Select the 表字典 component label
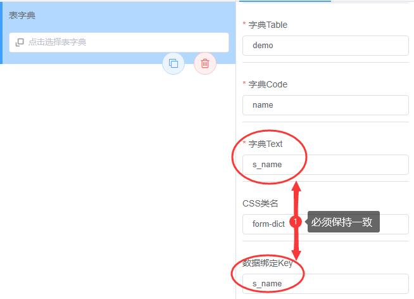The image size is (414, 299). coord(22,15)
